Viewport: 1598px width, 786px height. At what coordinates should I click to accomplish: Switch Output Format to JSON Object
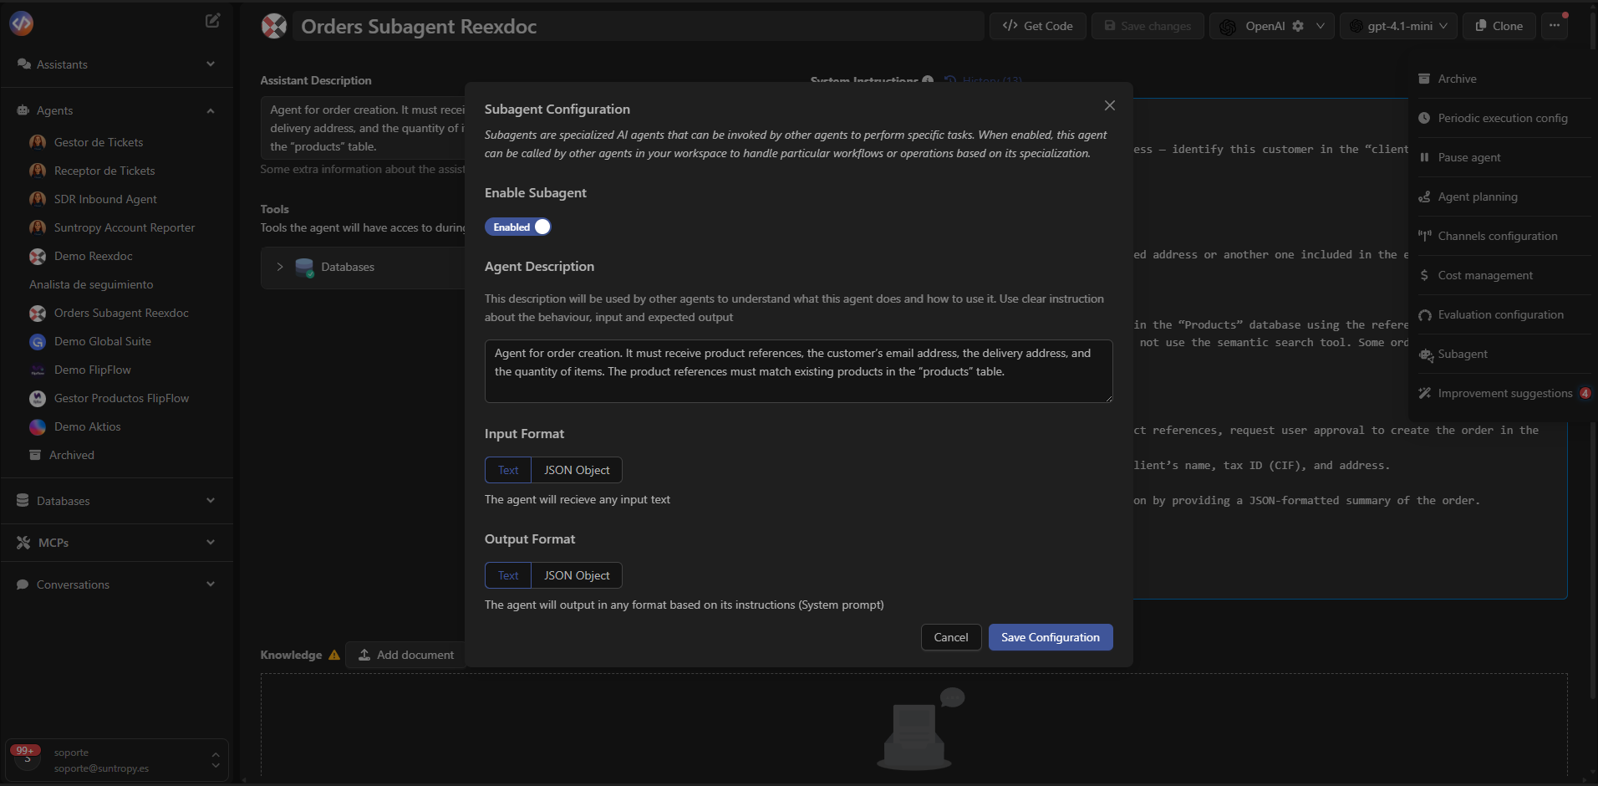point(577,574)
